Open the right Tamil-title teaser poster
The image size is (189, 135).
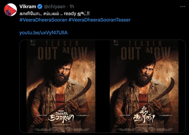(144, 86)
